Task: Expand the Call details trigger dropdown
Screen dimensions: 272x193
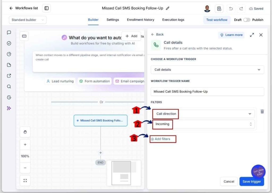Action: point(207,70)
